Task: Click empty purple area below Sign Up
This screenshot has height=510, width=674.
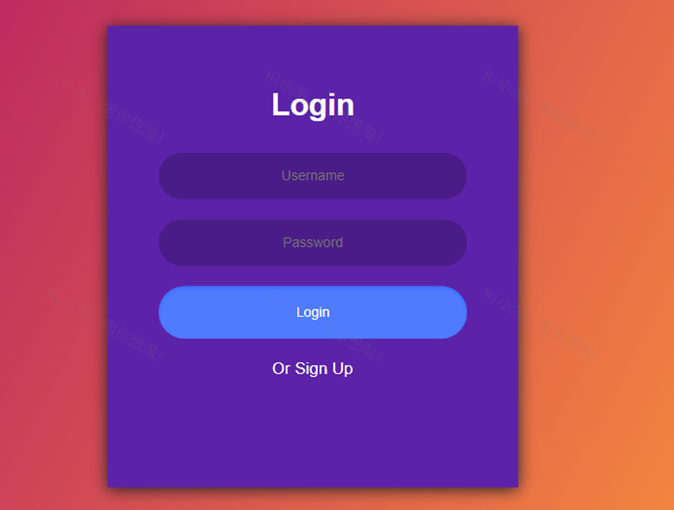Action: click(x=312, y=434)
